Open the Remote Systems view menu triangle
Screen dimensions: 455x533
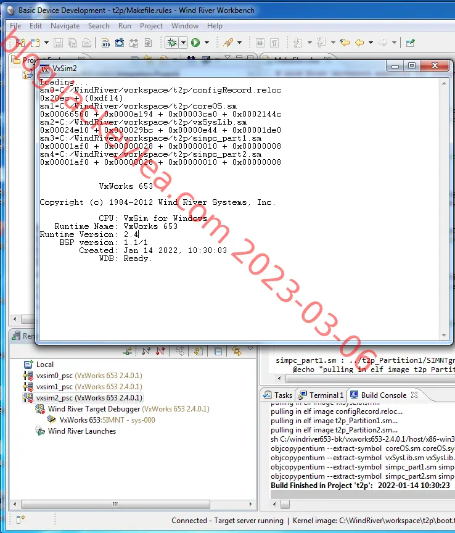[250, 349]
